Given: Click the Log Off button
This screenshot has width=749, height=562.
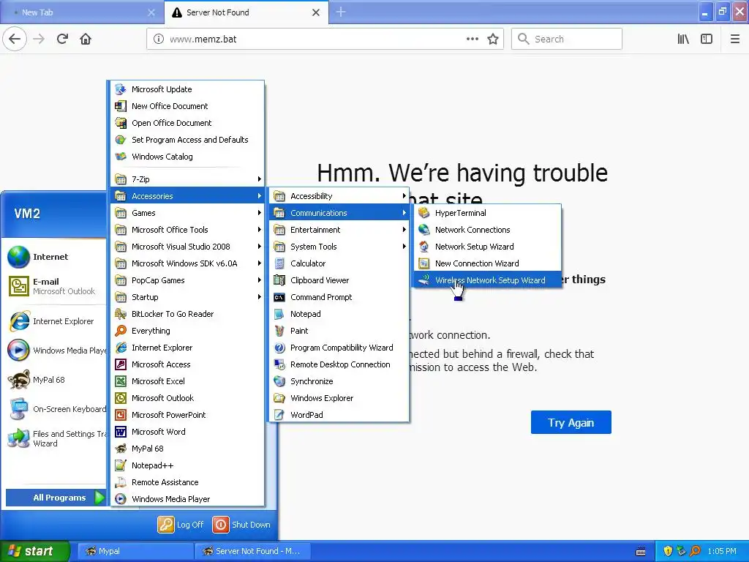Looking at the screenshot, I should tap(181, 525).
